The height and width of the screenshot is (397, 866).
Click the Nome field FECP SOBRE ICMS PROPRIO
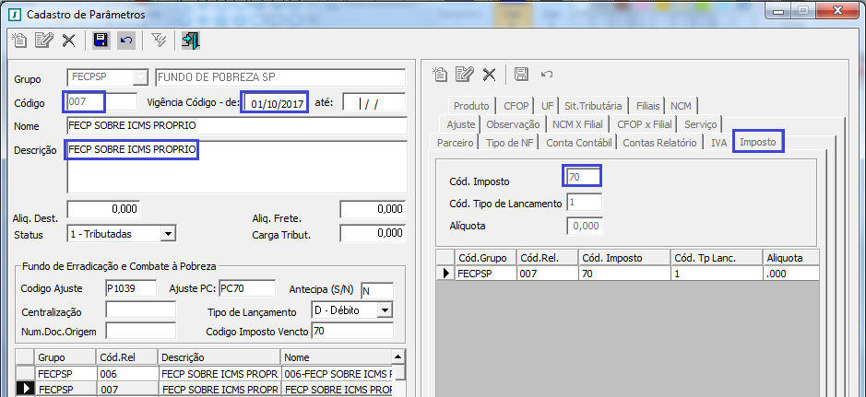236,125
